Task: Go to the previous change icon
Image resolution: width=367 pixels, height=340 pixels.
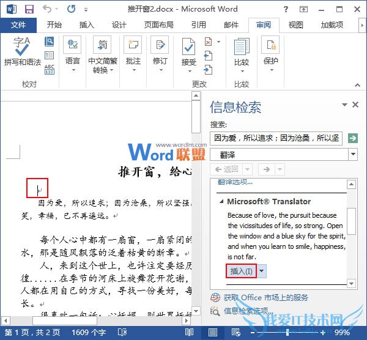Action: pos(208,56)
